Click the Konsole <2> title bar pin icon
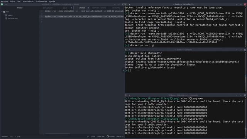The width and height of the screenshot is (247, 139). [x=130, y=4]
